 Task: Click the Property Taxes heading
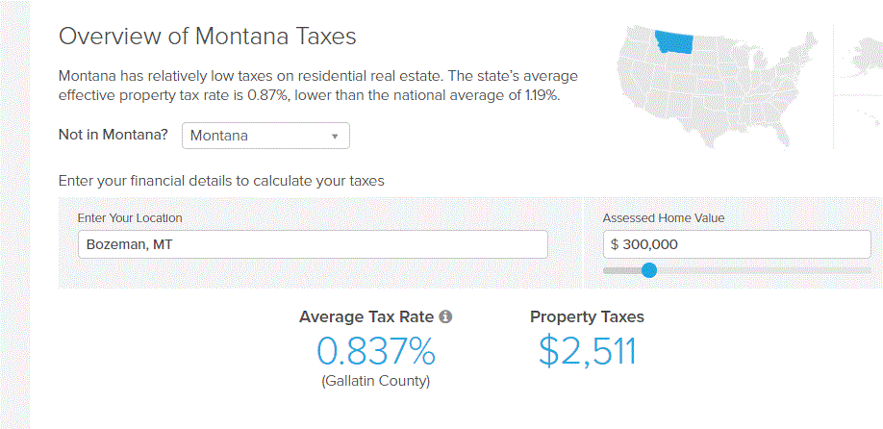(587, 316)
